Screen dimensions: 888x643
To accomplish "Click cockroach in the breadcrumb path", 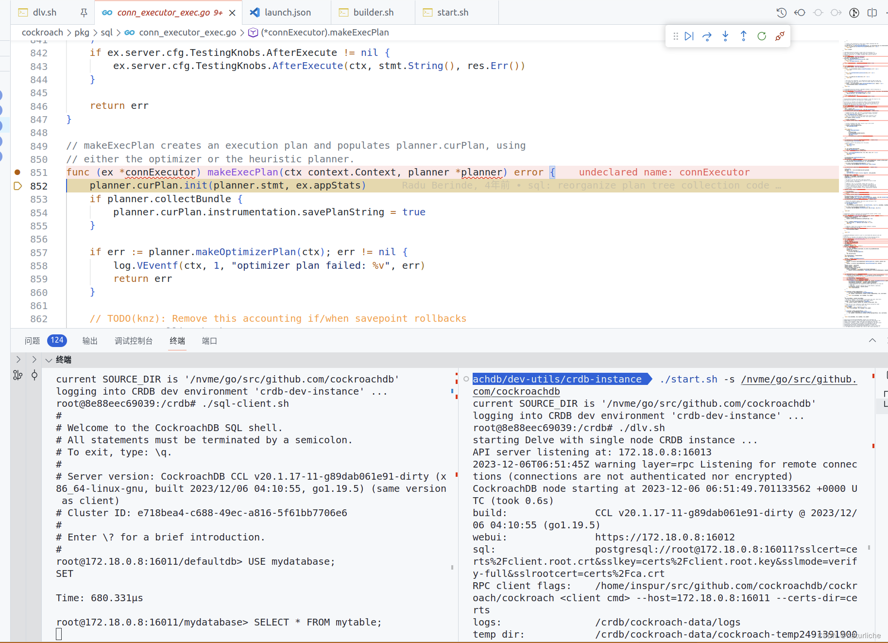I will point(42,33).
